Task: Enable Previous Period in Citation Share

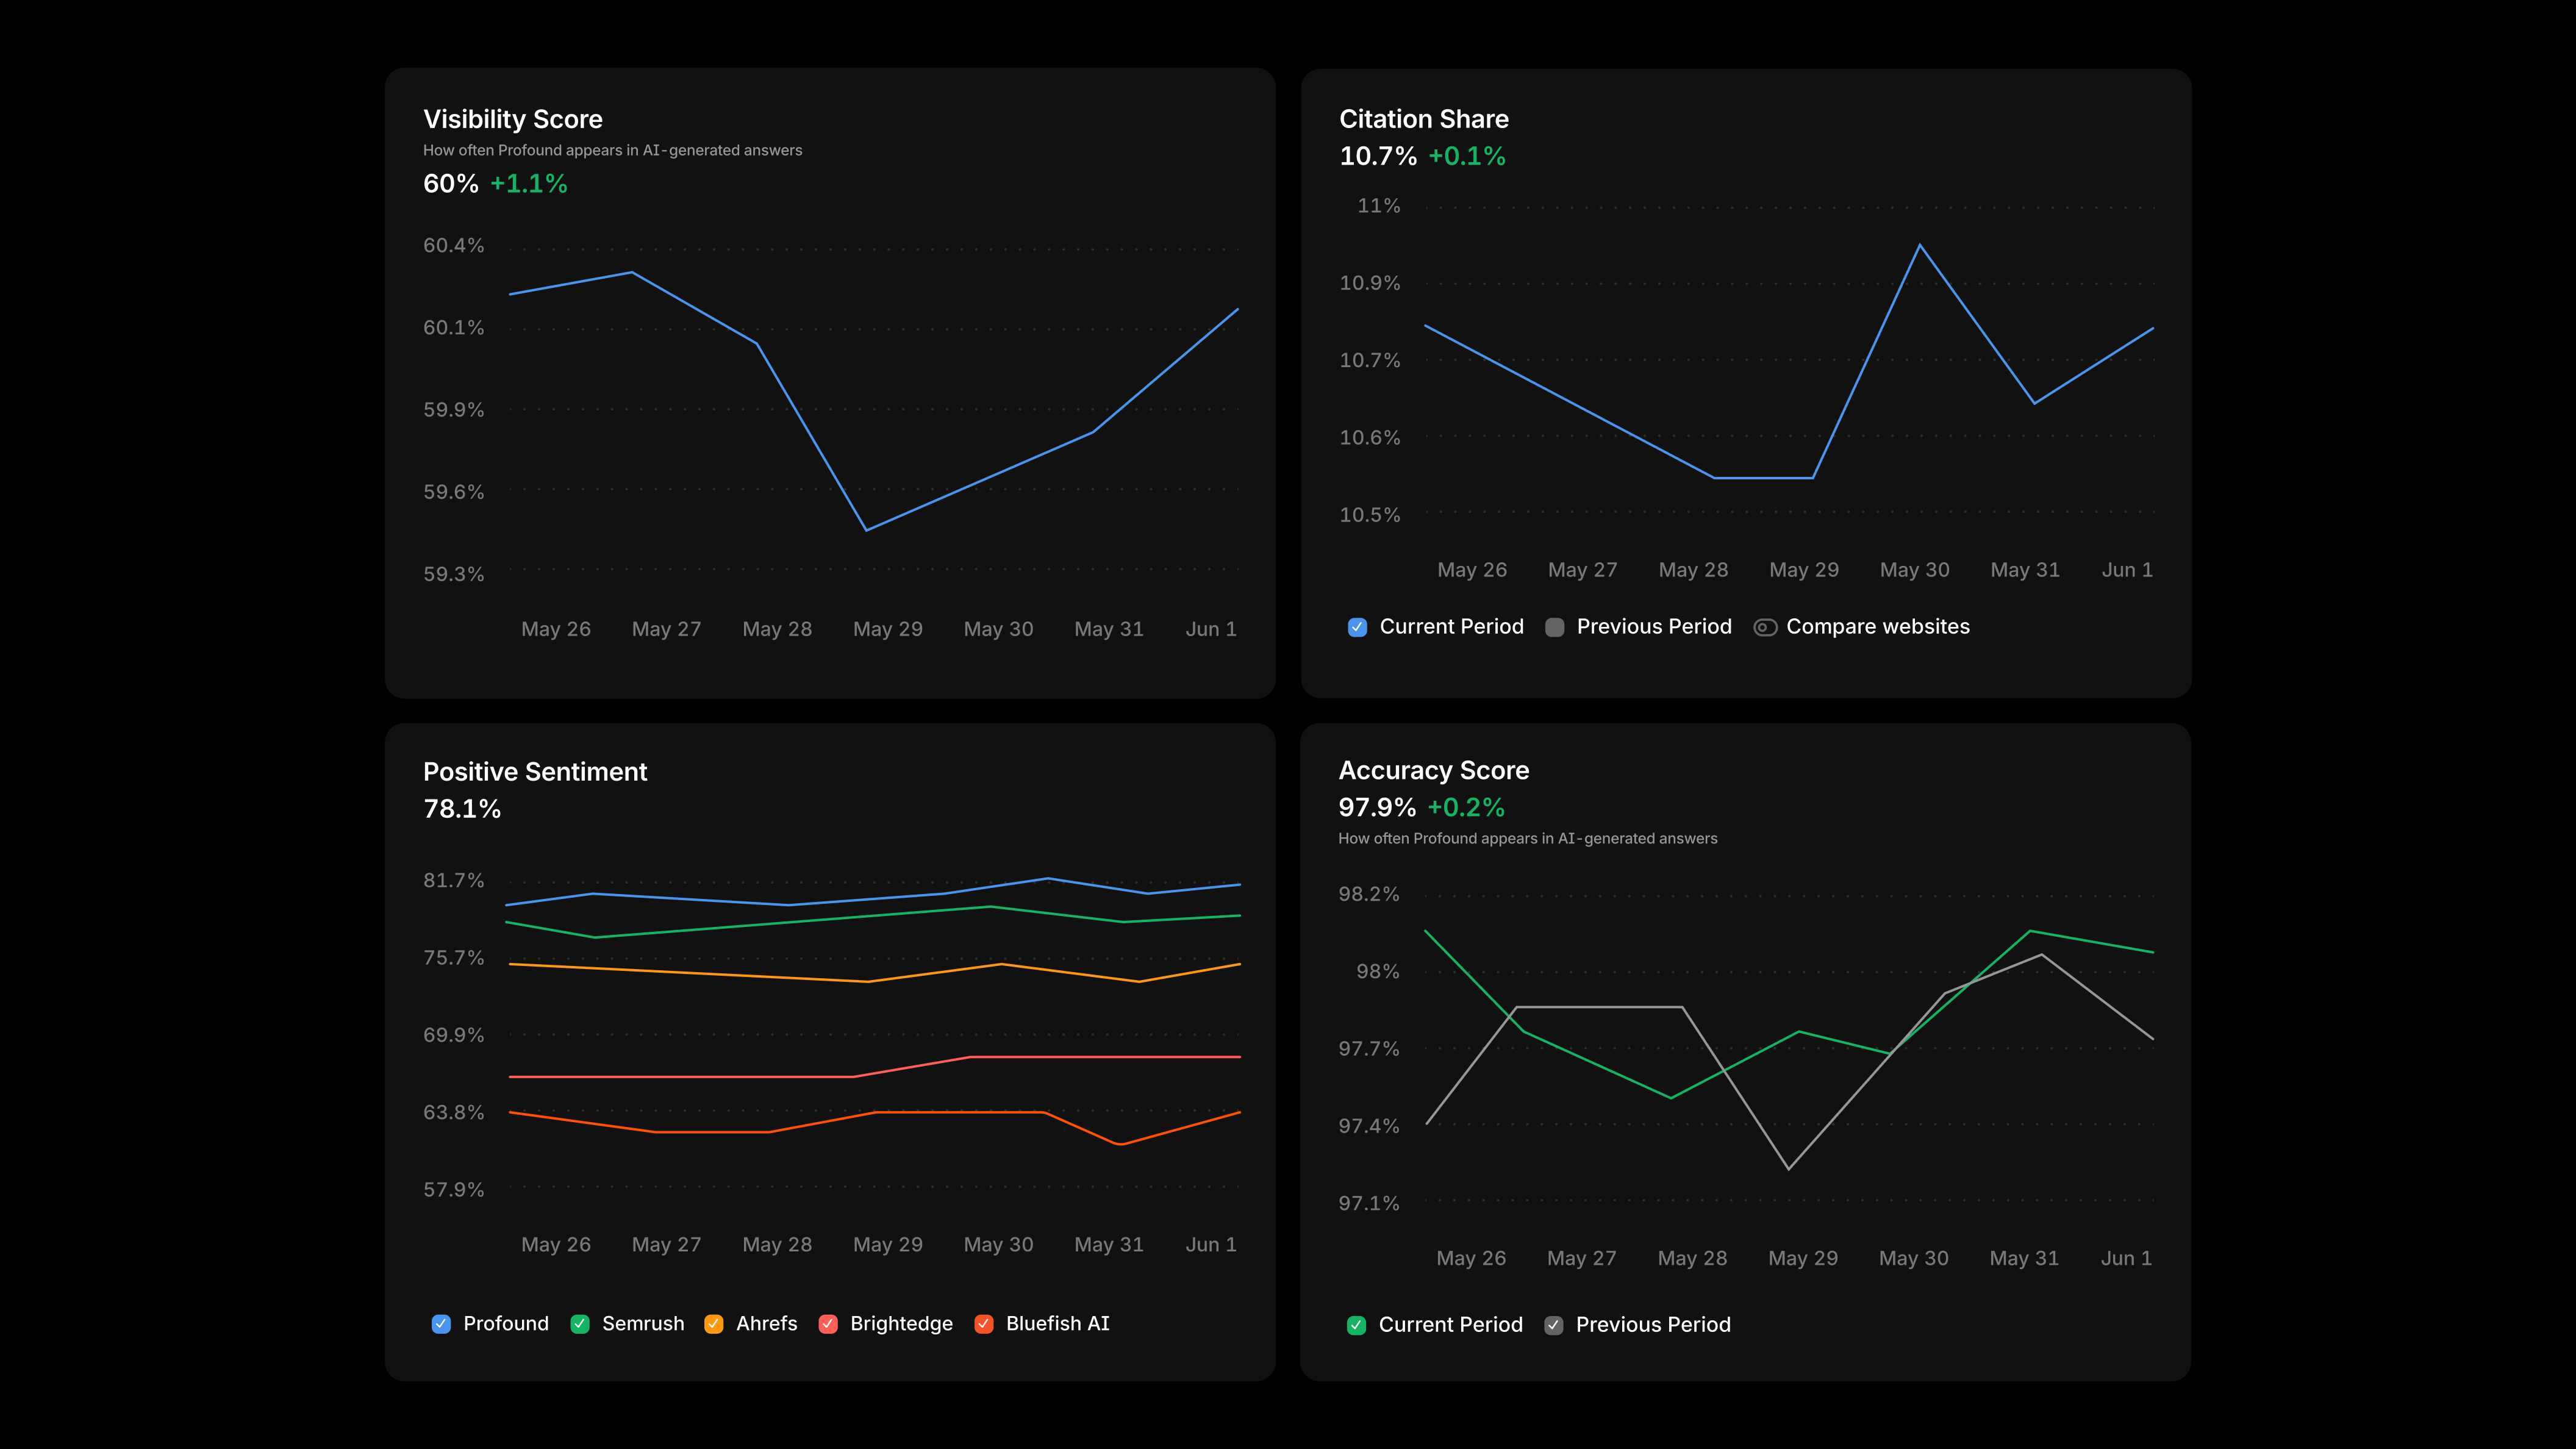Action: (1555, 627)
